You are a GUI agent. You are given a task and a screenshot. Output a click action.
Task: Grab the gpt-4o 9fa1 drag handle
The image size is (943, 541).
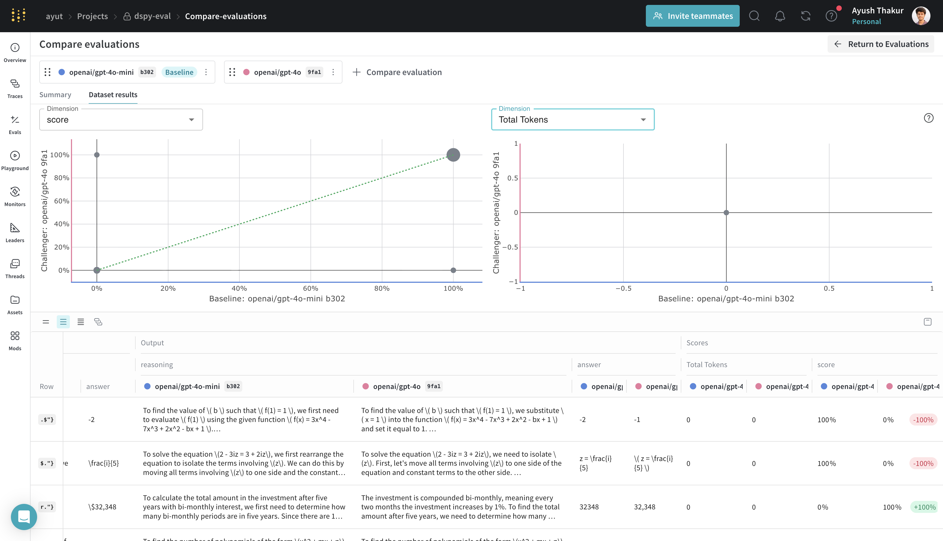[x=232, y=72]
